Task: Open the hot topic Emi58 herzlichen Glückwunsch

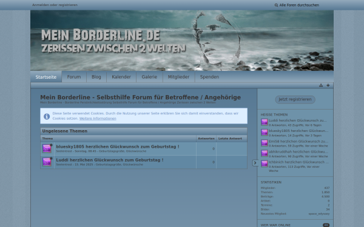Action: (x=298, y=141)
